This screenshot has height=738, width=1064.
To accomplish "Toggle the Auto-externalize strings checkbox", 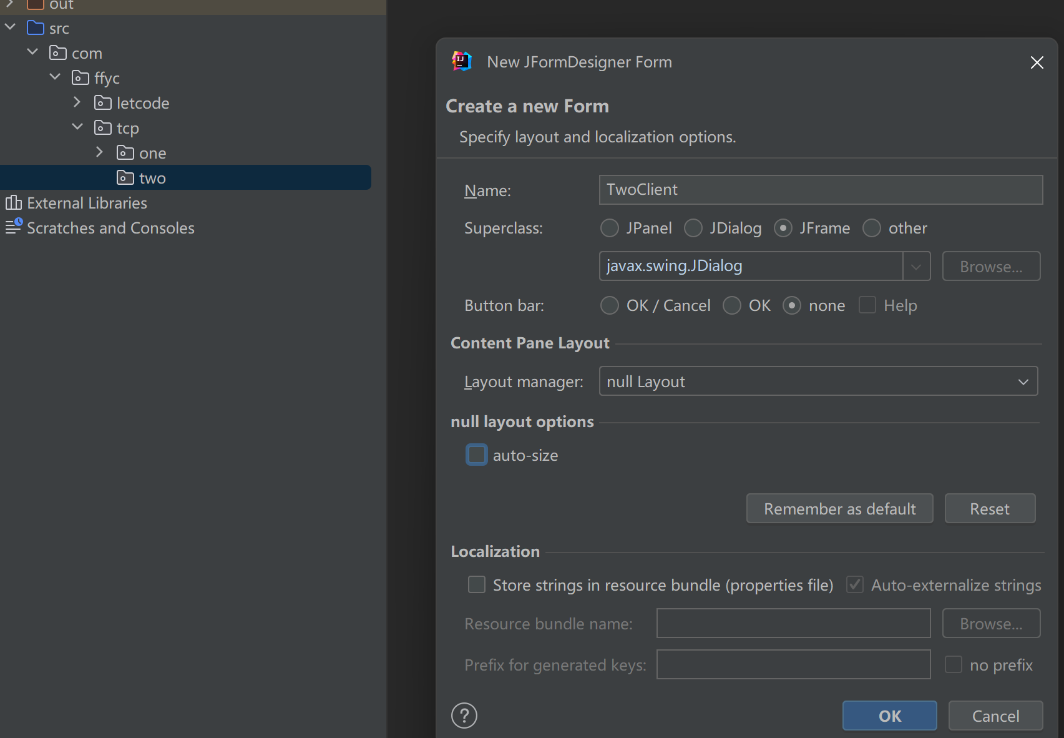I will coord(855,584).
